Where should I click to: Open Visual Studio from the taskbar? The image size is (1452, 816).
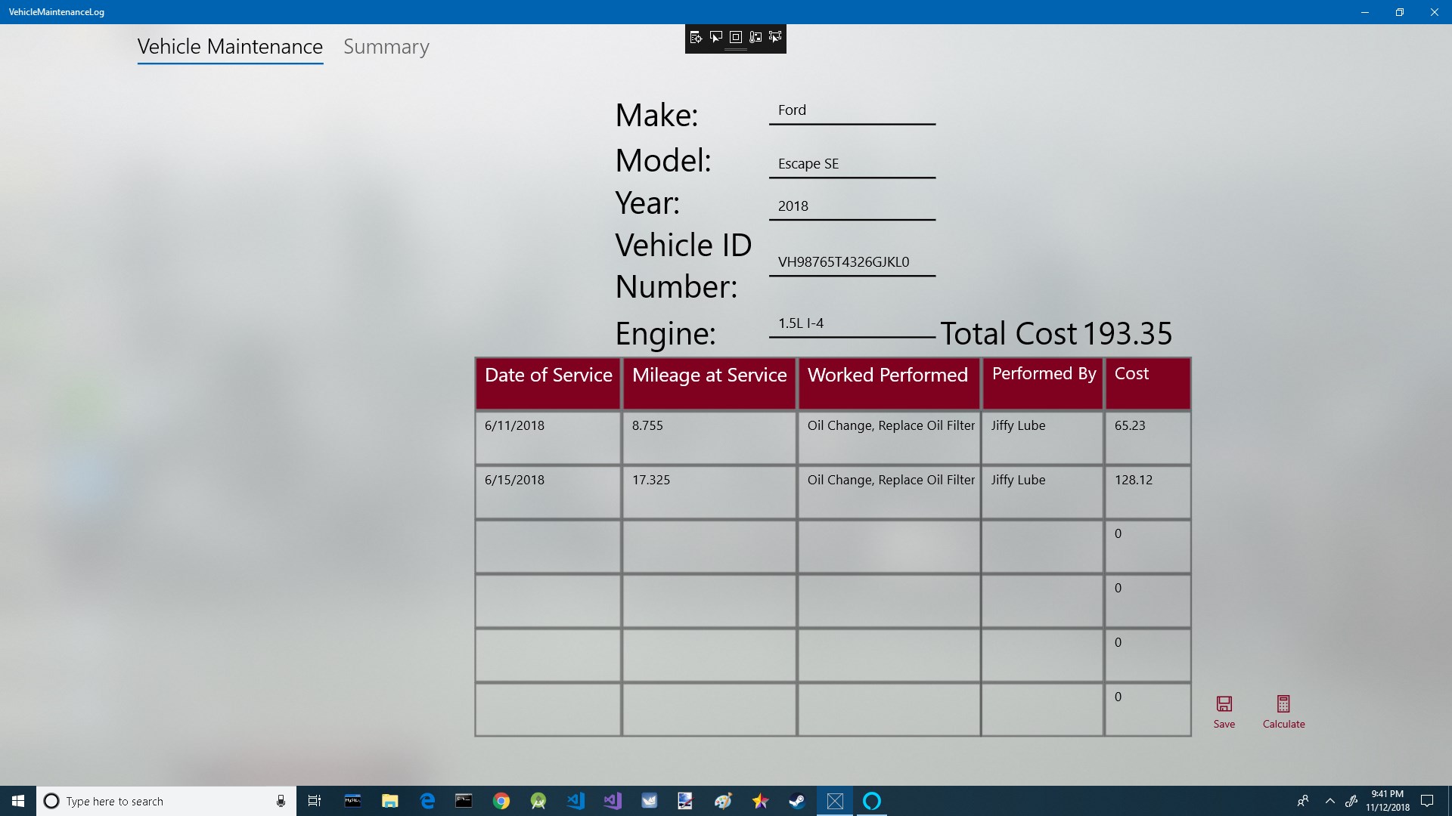click(x=611, y=800)
